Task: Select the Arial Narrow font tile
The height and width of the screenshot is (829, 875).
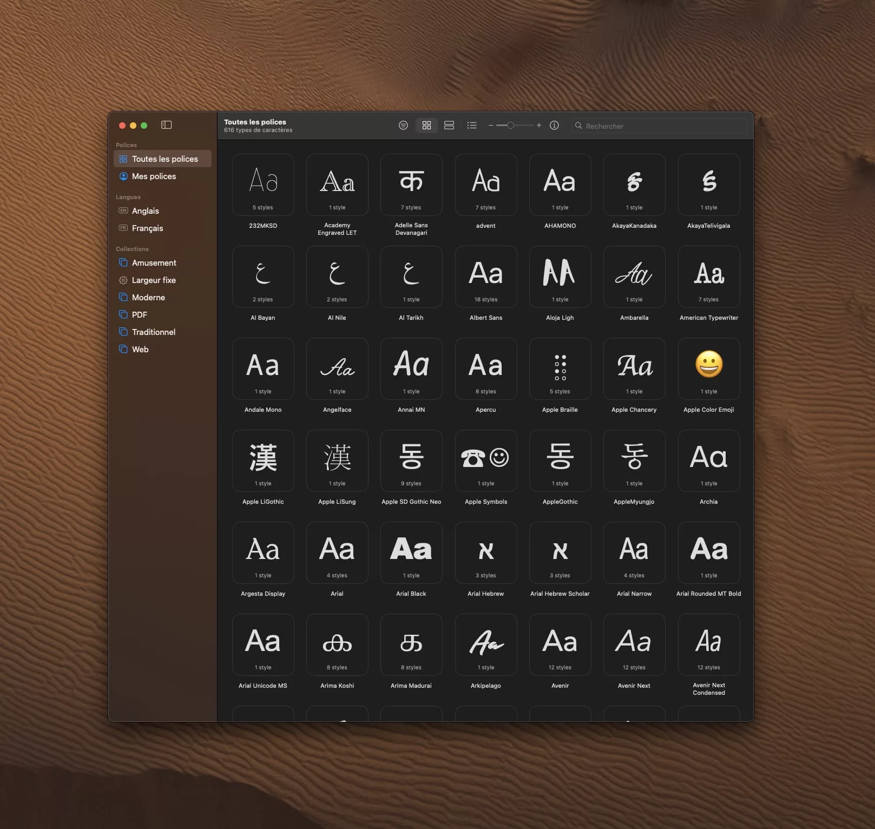Action: (x=634, y=552)
